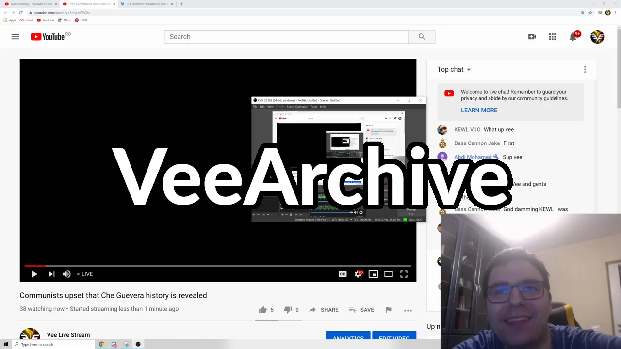The height and width of the screenshot is (349, 621).
Task: Open the YouTube apps grid icon
Action: (x=553, y=37)
